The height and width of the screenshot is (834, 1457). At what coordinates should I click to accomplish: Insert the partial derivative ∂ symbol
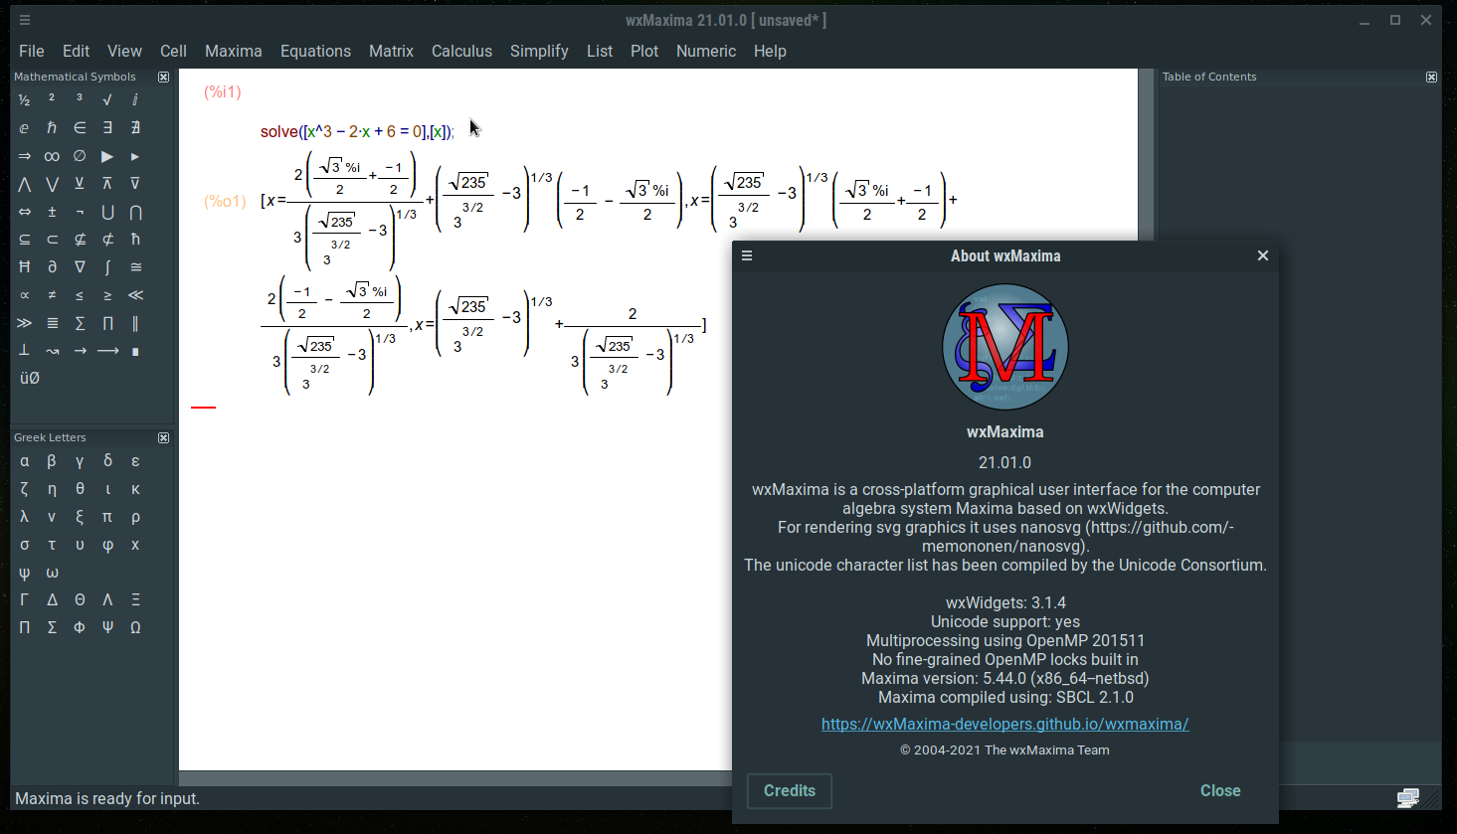point(52,267)
